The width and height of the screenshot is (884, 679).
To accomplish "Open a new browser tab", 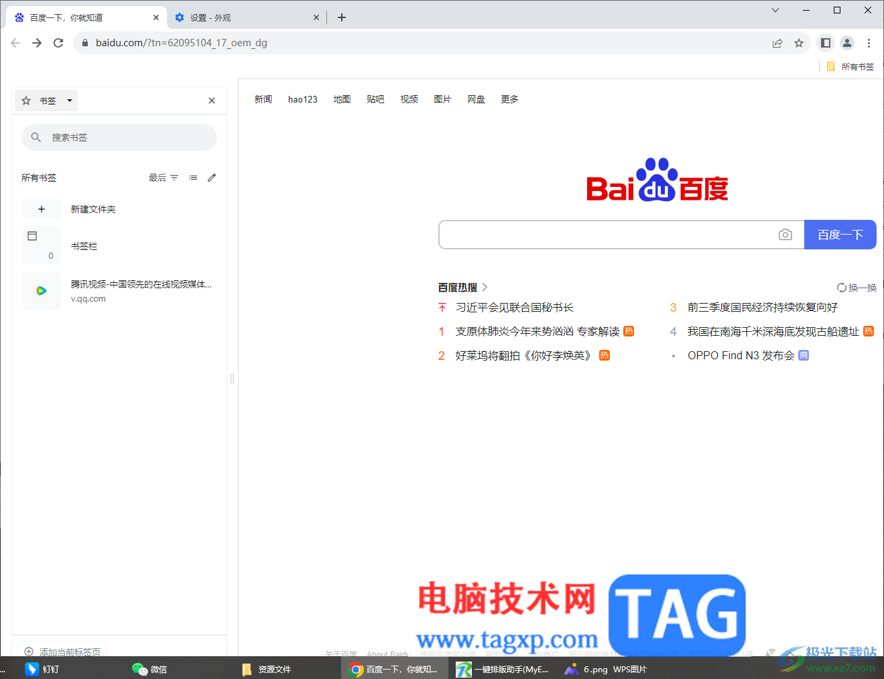I will tap(342, 17).
